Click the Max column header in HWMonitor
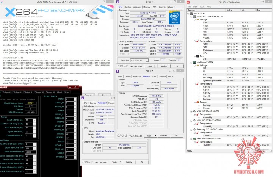Screen dimensions: 273x177 click(x=262, y=10)
